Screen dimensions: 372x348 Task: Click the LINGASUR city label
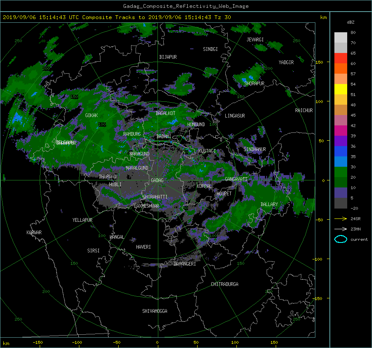point(235,116)
